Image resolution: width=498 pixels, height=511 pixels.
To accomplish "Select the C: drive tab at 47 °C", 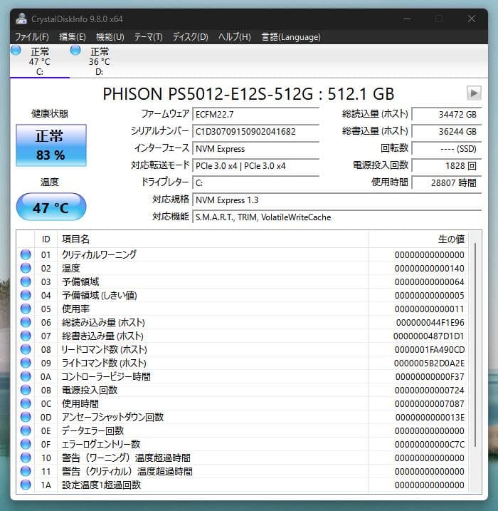I will click(x=40, y=61).
